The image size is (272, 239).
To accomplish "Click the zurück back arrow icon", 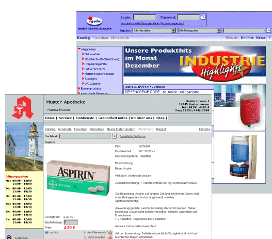I will 46,232.
